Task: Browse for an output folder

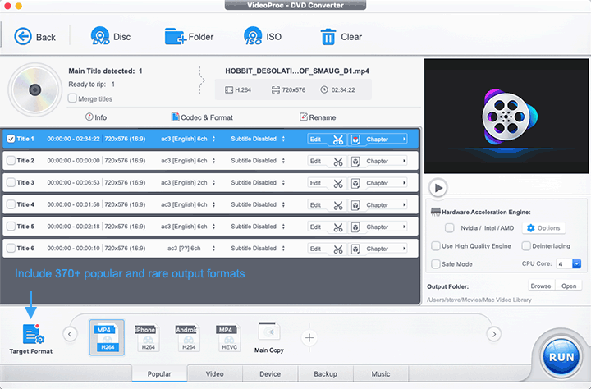Action: 540,286
